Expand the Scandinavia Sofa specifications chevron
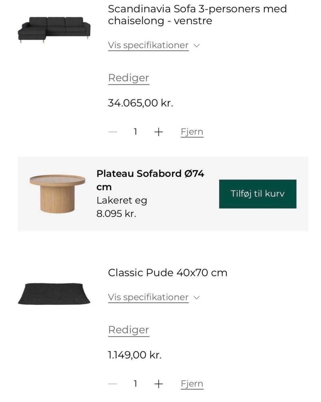Screen dimensions: 321x402 (197, 45)
